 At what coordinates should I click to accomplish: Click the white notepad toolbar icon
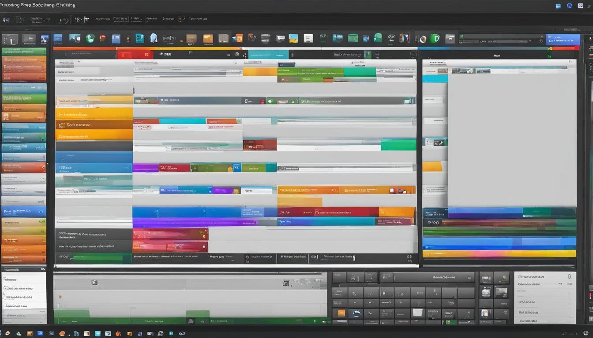[308, 38]
